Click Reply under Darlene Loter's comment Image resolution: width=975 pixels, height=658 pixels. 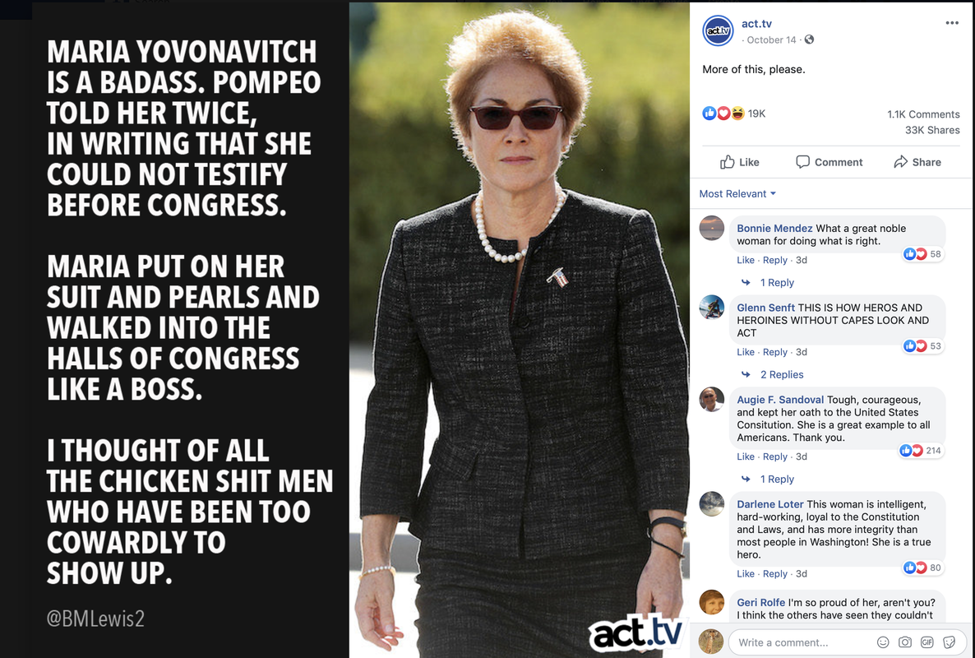pyautogui.click(x=774, y=573)
